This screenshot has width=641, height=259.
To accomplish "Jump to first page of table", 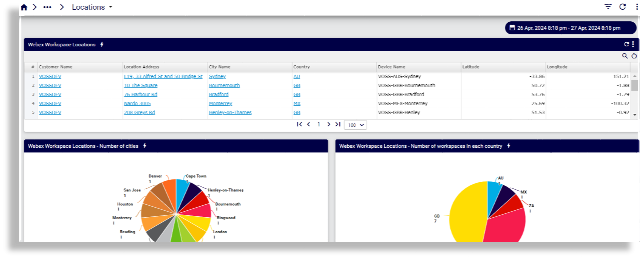I will pyautogui.click(x=299, y=124).
